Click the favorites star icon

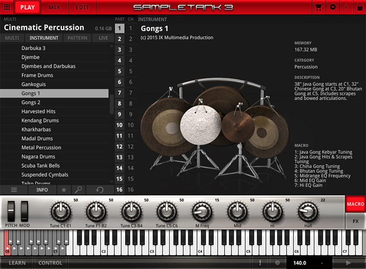point(64,190)
